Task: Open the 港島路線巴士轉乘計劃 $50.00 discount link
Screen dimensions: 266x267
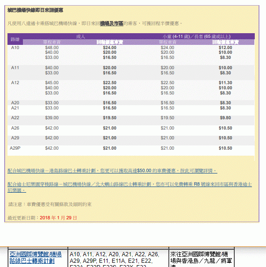Action: [x=112, y=171]
